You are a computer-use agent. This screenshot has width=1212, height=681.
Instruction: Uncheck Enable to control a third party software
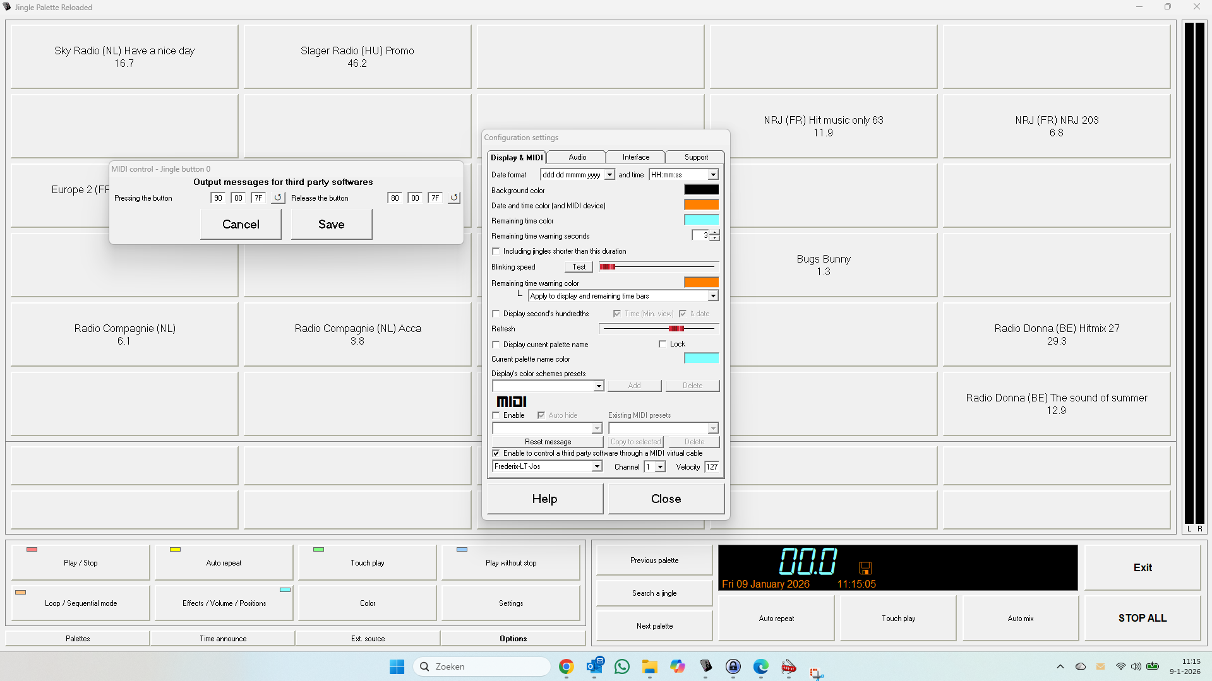point(496,453)
